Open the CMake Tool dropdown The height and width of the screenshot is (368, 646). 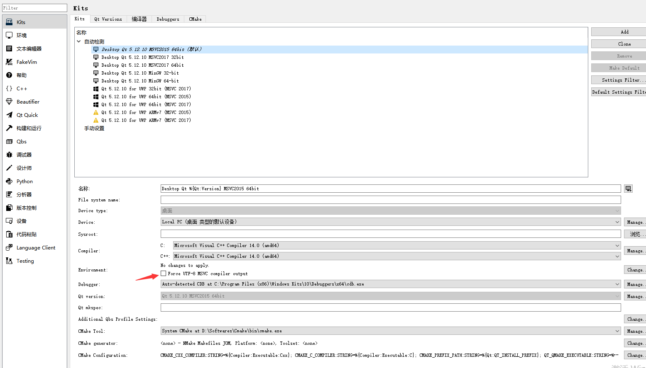(x=390, y=331)
